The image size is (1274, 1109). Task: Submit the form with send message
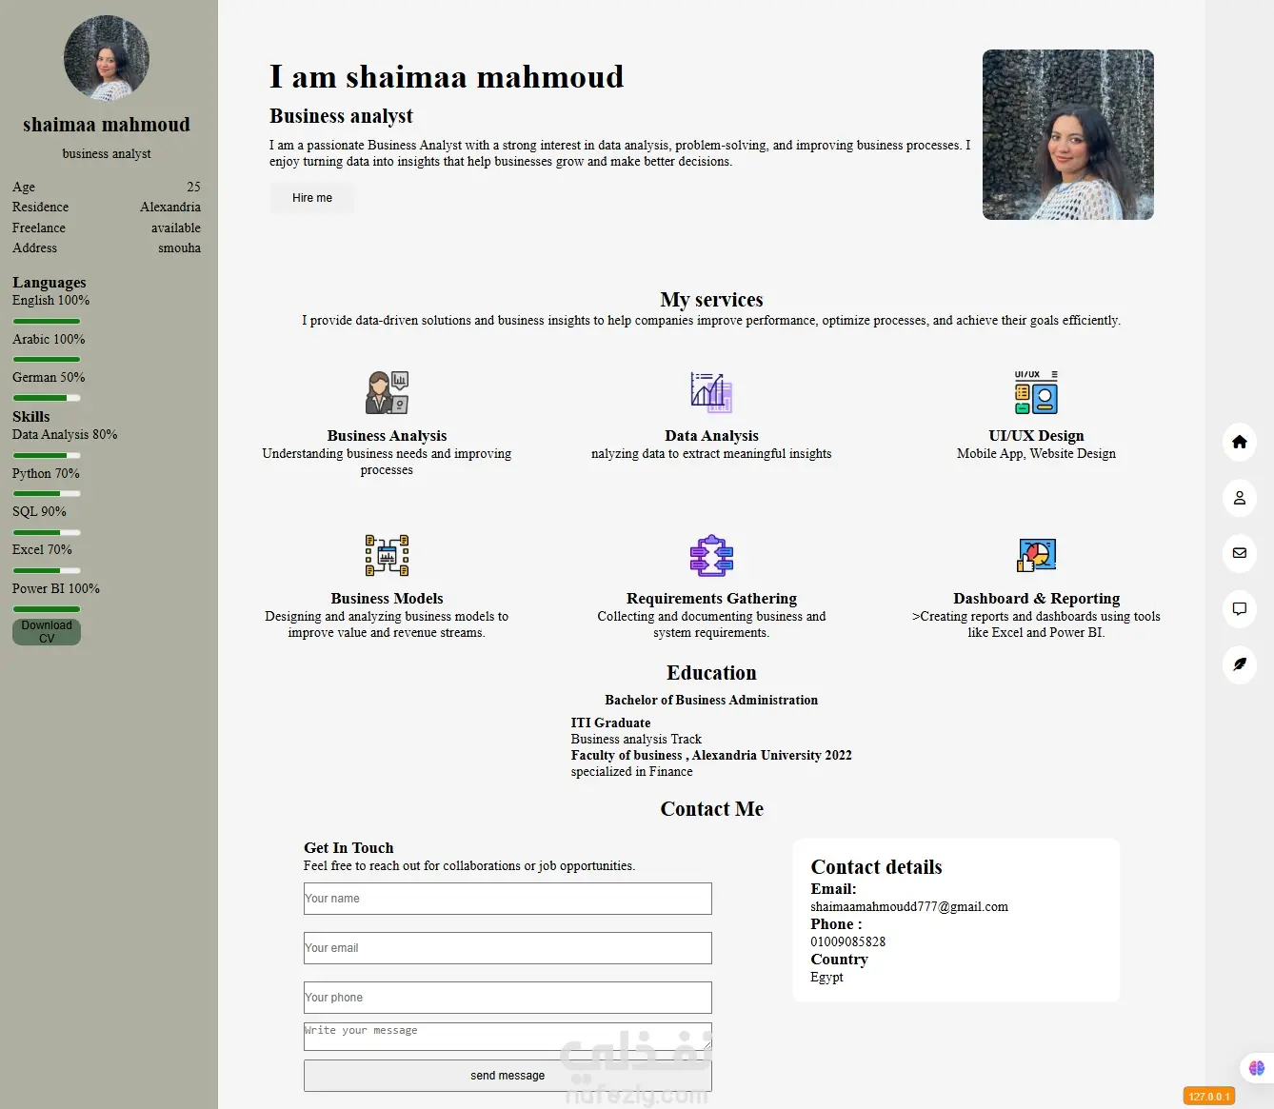[x=508, y=1076]
